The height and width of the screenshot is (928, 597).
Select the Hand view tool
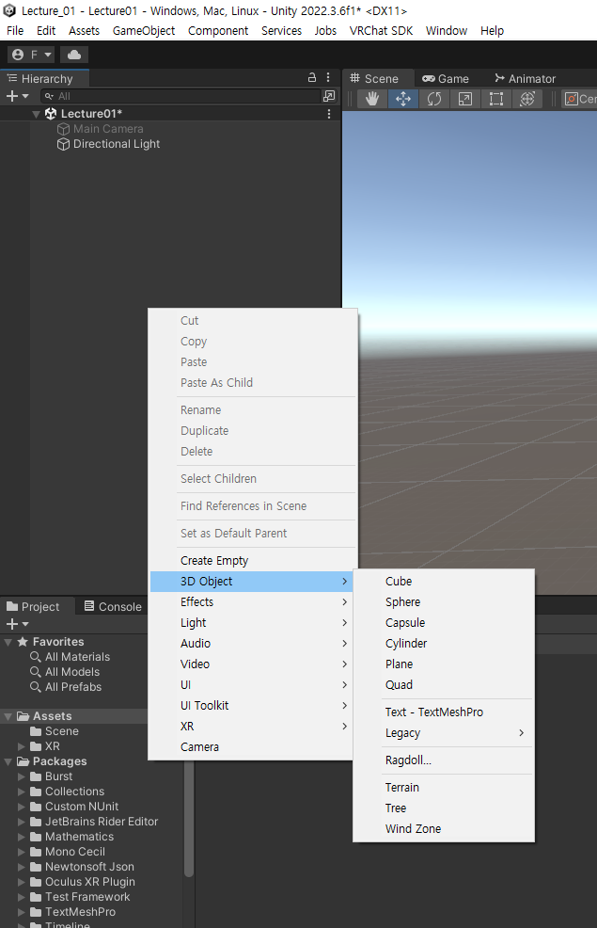point(371,99)
